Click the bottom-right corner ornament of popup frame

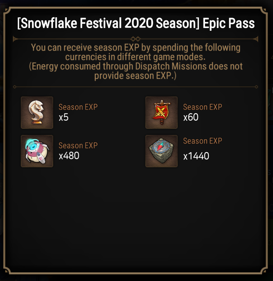[263, 270]
